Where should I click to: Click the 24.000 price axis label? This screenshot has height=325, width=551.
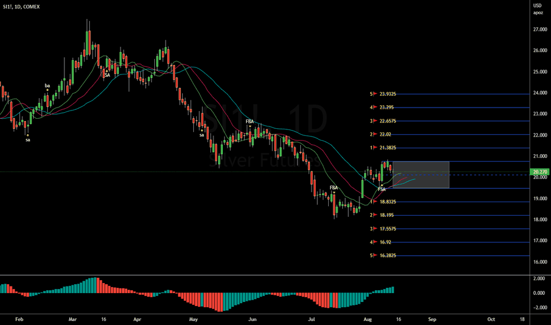[x=540, y=93]
